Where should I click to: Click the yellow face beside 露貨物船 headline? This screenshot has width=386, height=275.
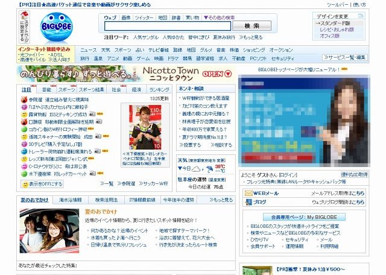coord(24,115)
